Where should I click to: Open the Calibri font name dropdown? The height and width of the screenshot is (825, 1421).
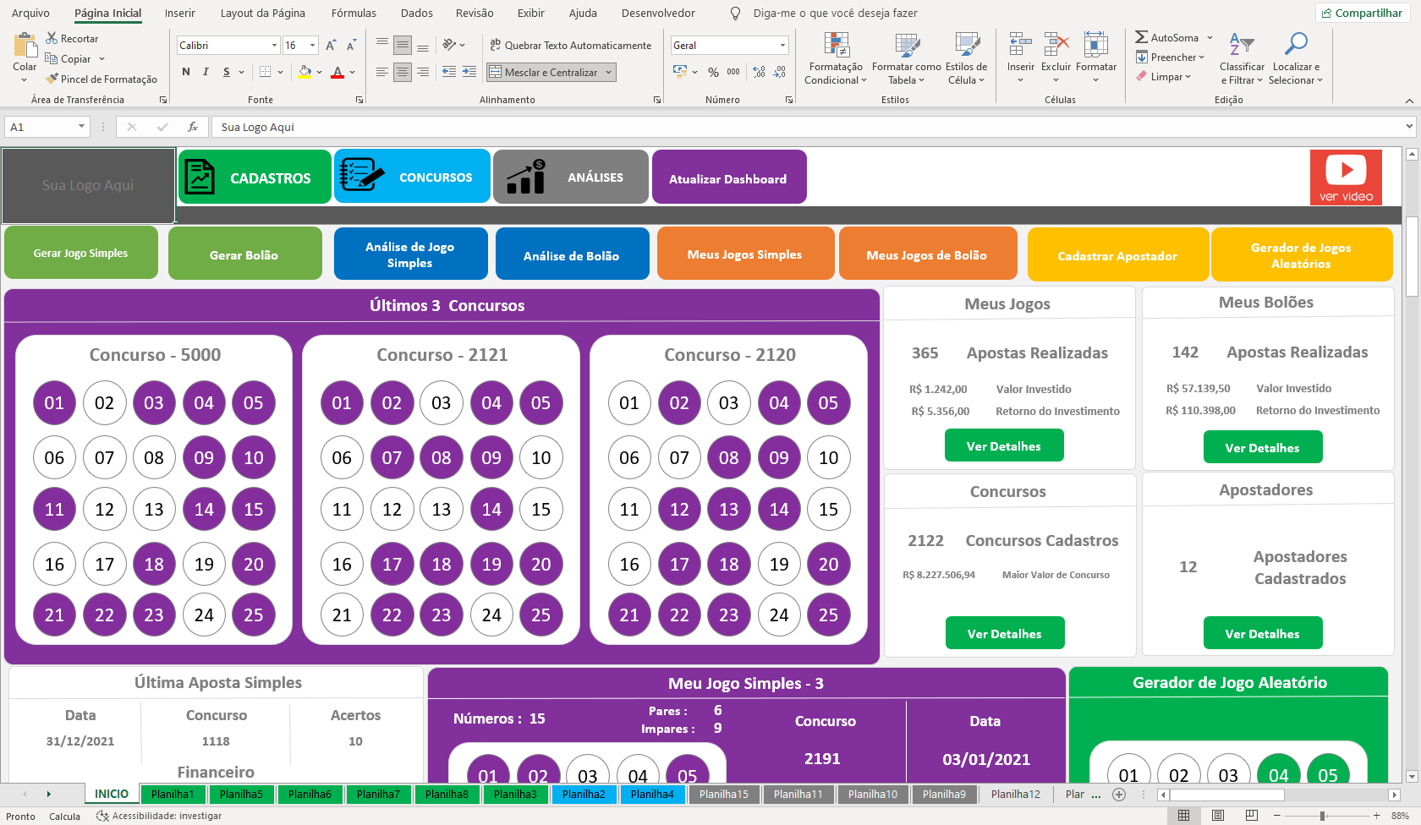pyautogui.click(x=274, y=45)
